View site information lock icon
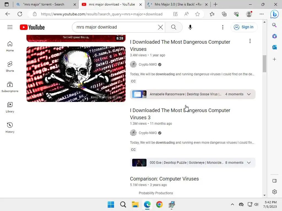This screenshot has width=282, height=211. tap(35, 14)
